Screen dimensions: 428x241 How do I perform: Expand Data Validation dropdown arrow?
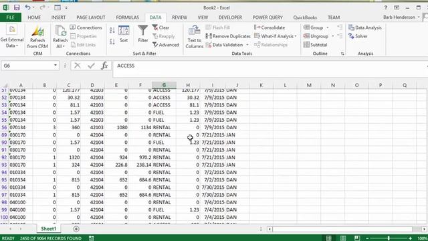point(247,45)
